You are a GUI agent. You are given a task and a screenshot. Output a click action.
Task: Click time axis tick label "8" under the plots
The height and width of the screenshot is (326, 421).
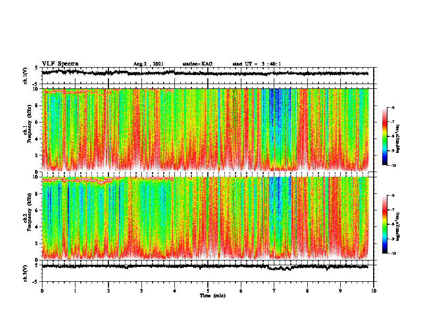pyautogui.click(x=307, y=291)
